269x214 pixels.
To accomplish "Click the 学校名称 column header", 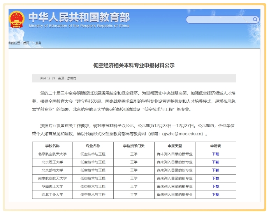I will coord(52,146).
